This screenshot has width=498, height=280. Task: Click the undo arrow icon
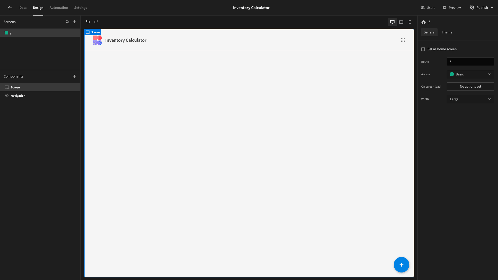point(88,22)
